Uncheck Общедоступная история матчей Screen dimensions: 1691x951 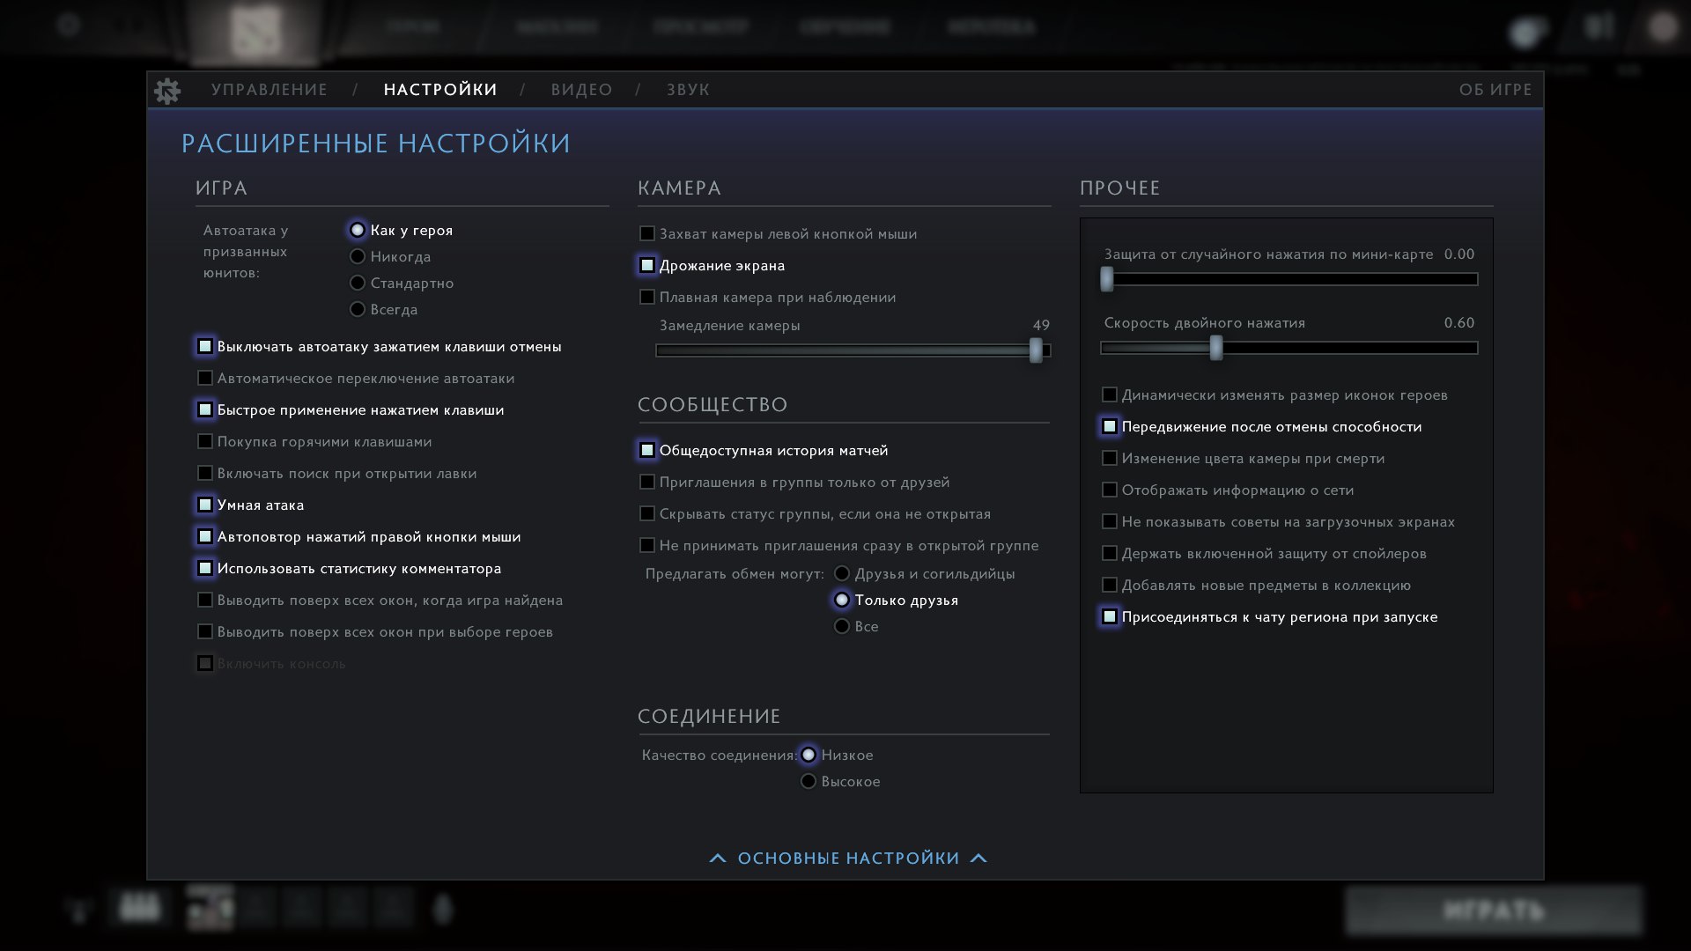[647, 451]
